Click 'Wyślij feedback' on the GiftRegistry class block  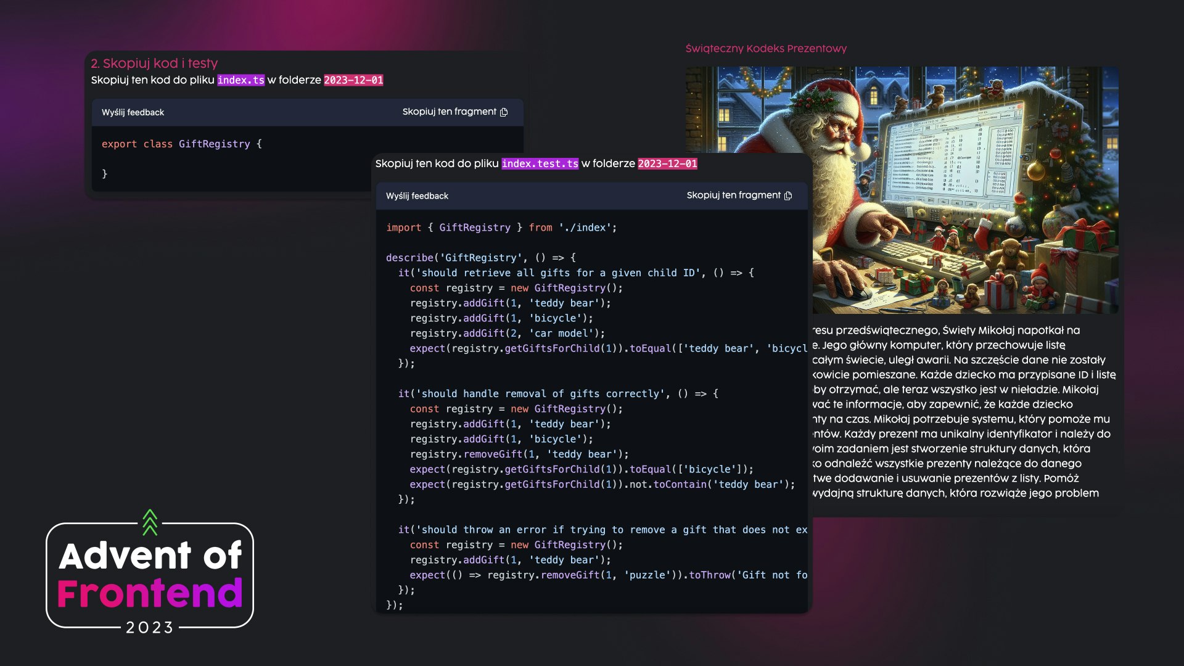[133, 112]
